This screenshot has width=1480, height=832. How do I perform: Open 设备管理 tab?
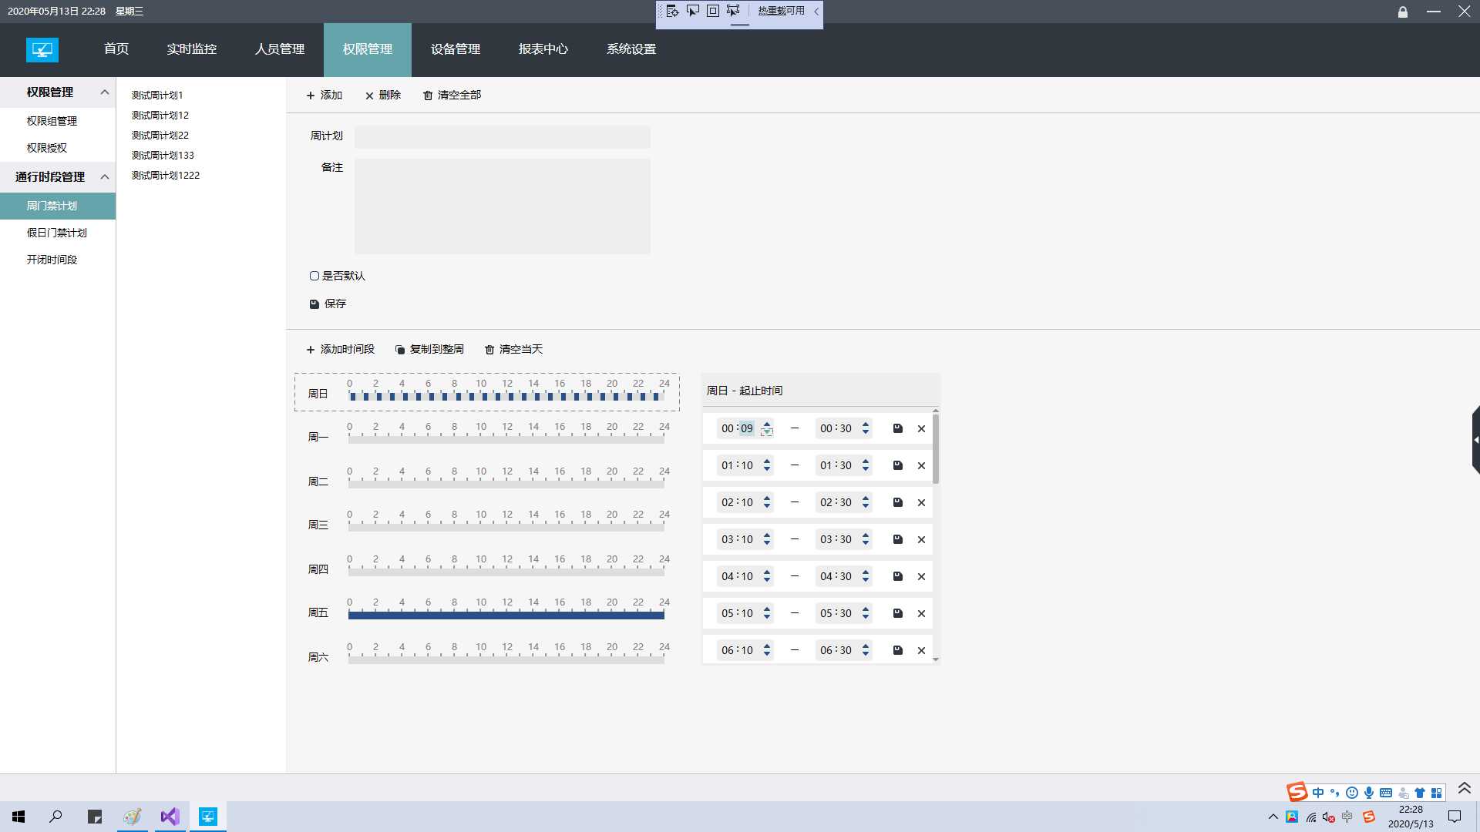pos(456,49)
